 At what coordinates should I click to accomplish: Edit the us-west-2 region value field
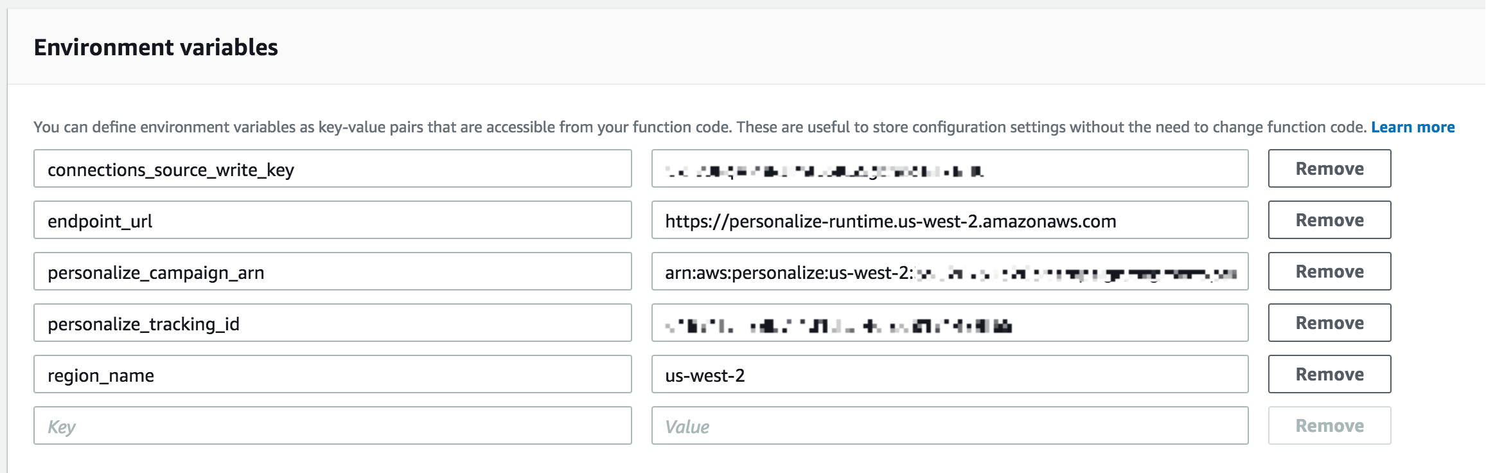(x=949, y=375)
